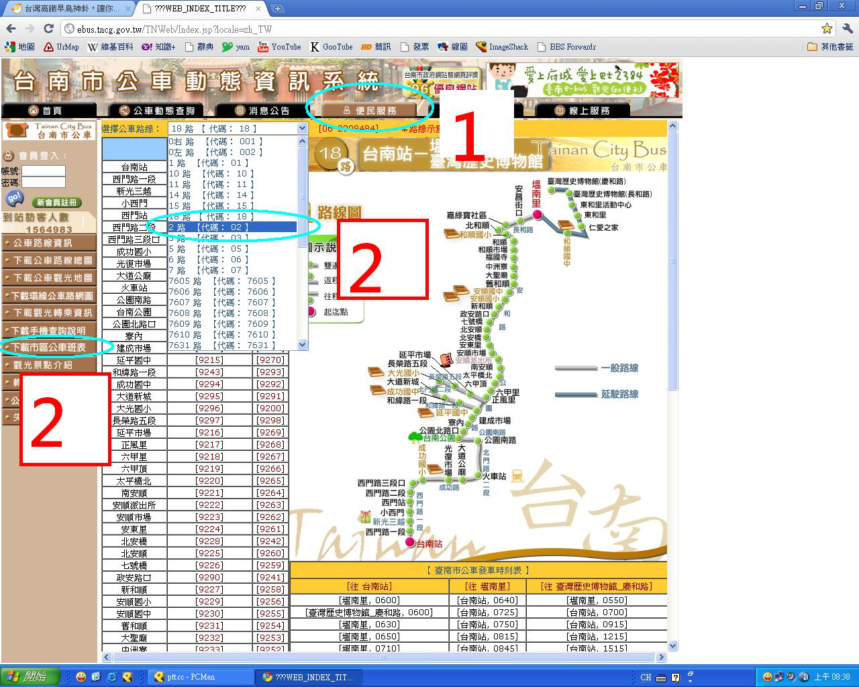Click the 新會員註冊 button

56,203
